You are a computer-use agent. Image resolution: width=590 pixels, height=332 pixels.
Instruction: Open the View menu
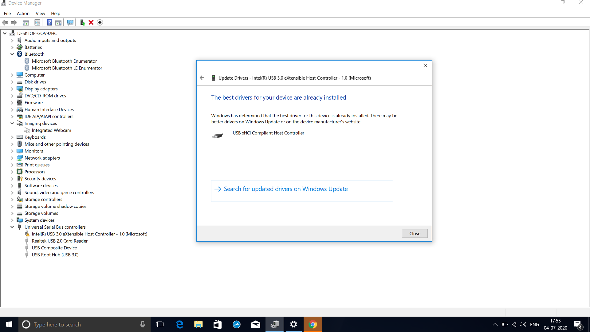40,14
